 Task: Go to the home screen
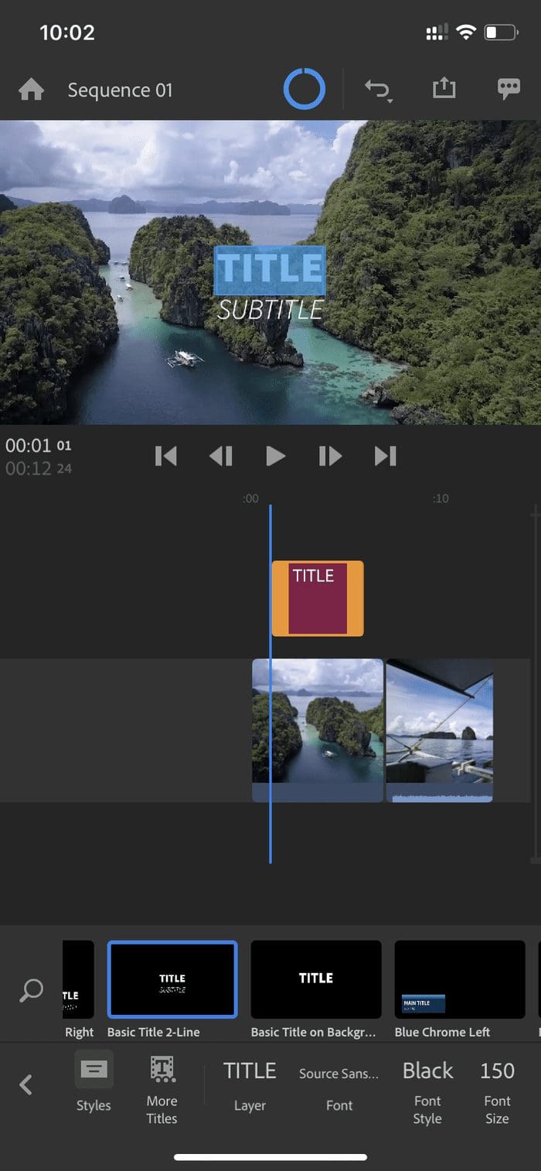point(31,90)
